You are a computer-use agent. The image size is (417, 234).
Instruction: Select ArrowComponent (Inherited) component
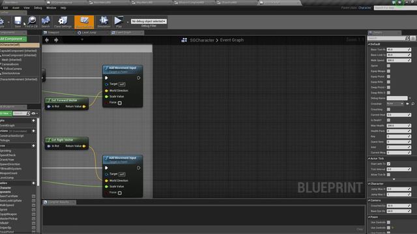pyautogui.click(x=19, y=55)
